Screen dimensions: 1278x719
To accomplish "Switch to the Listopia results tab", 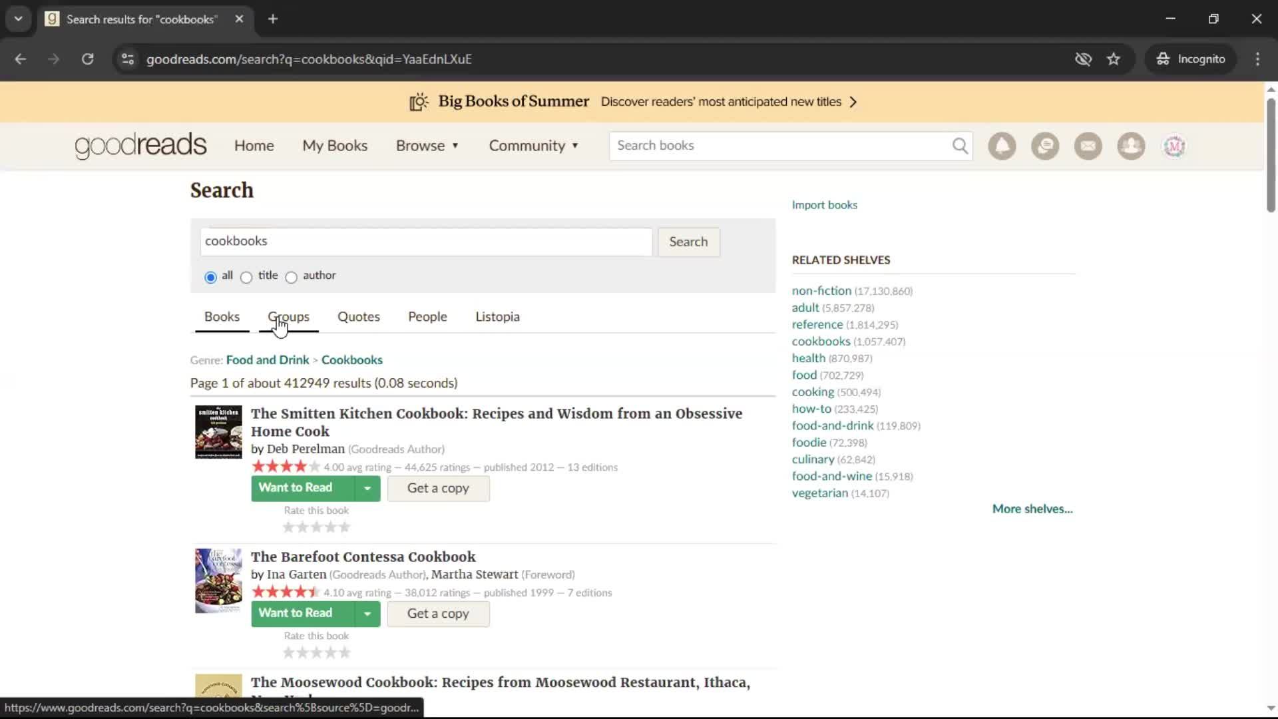I will (x=497, y=317).
